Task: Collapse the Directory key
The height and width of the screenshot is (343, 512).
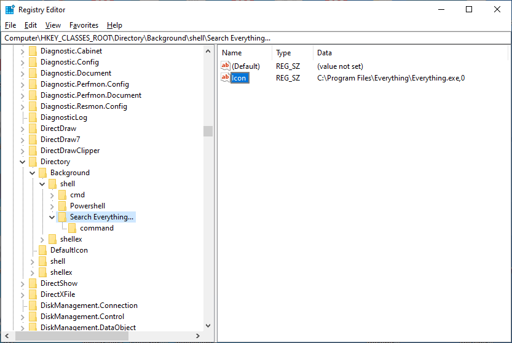Action: pyautogui.click(x=22, y=162)
